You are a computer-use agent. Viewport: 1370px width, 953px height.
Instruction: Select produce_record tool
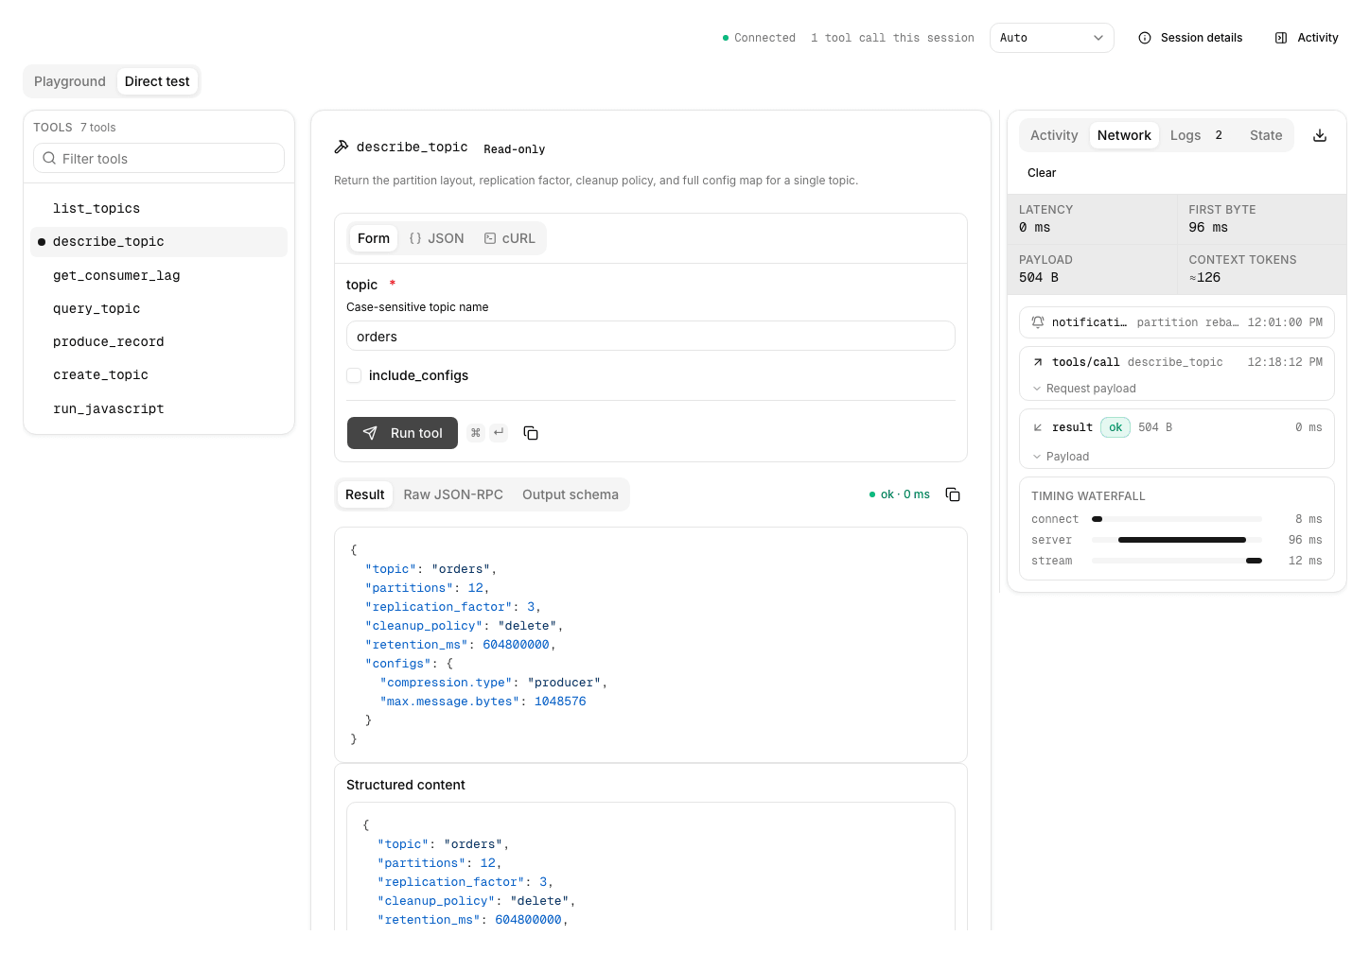click(159, 341)
